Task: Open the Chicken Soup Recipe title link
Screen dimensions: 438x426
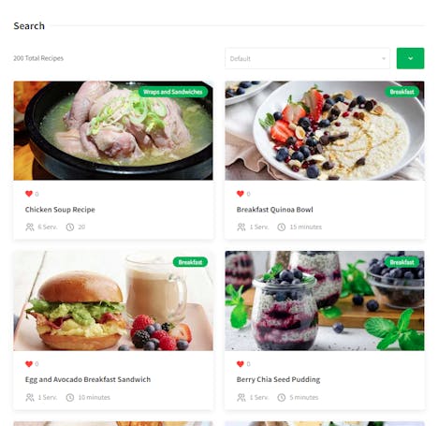Action: coord(60,210)
